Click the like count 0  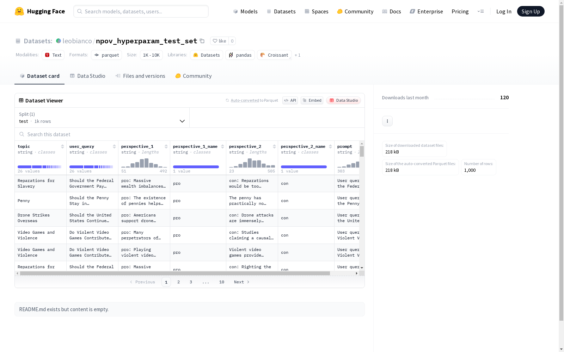[232, 41]
